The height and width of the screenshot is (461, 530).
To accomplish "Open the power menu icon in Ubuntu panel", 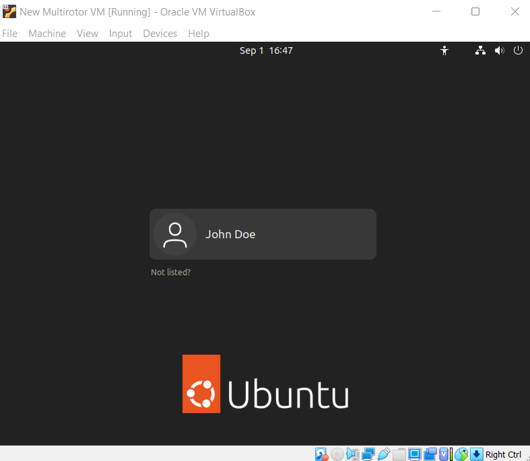I will [518, 50].
